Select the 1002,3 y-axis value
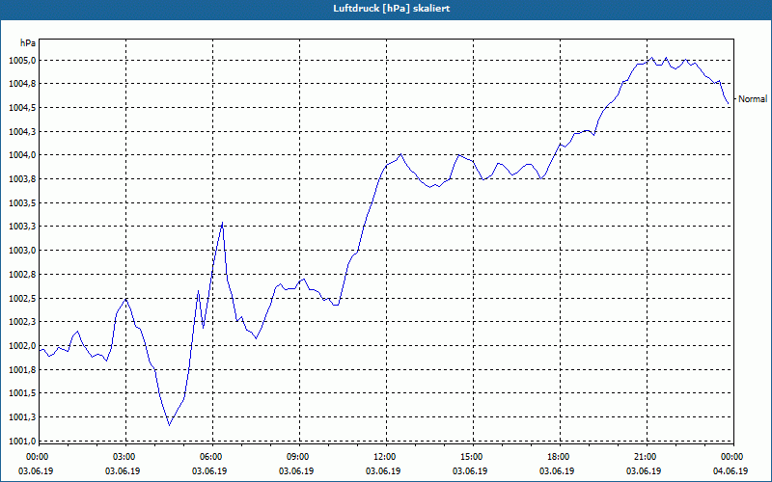The image size is (772, 482). 22,322
